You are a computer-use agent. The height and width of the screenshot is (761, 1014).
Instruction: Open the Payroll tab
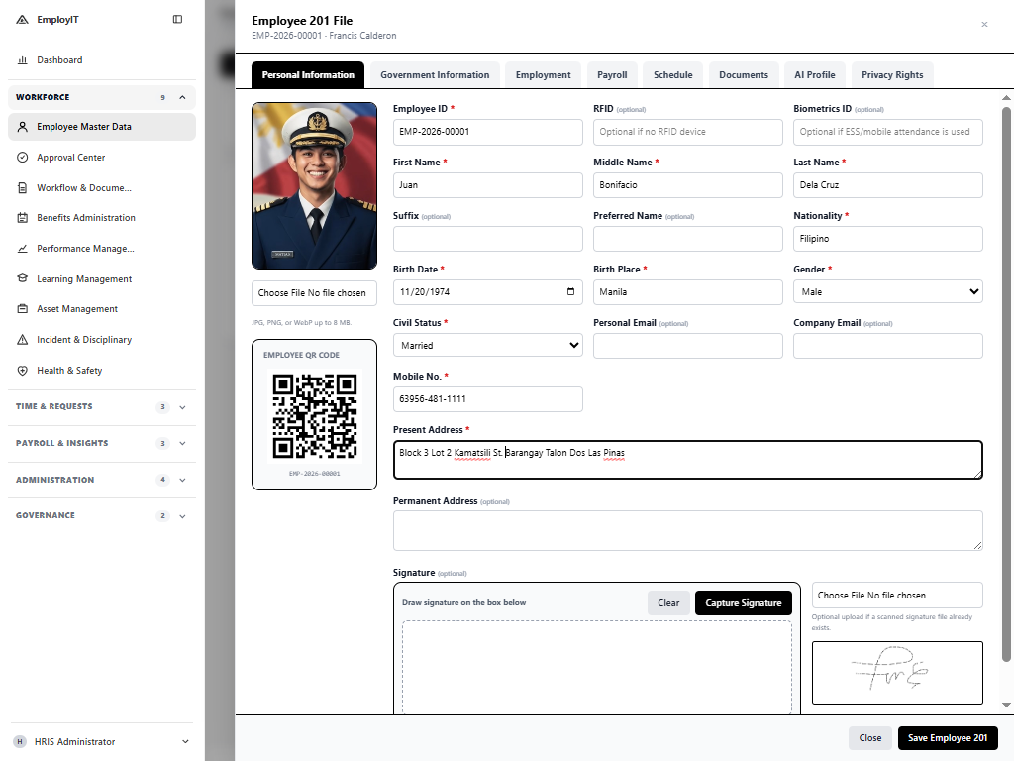[612, 75]
